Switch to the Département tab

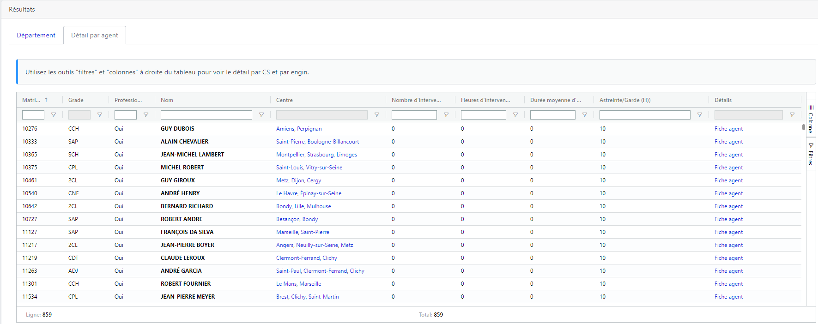36,35
